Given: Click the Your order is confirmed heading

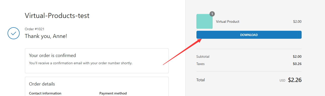Looking at the screenshot, I should tap(52, 55).
